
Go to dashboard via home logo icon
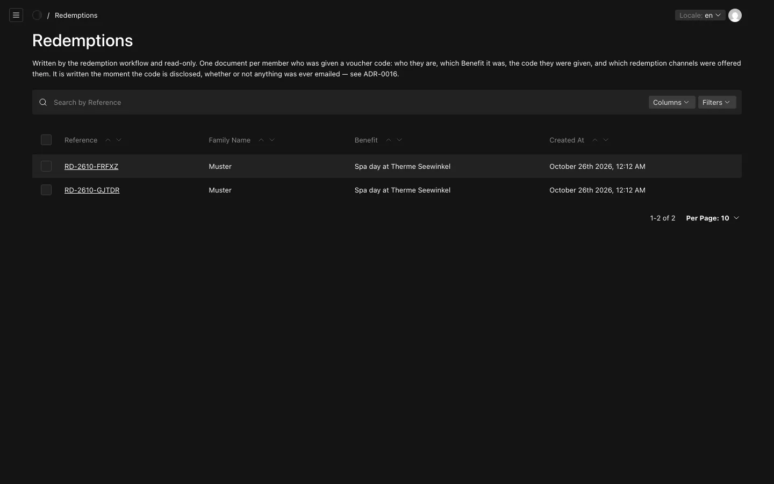point(37,15)
